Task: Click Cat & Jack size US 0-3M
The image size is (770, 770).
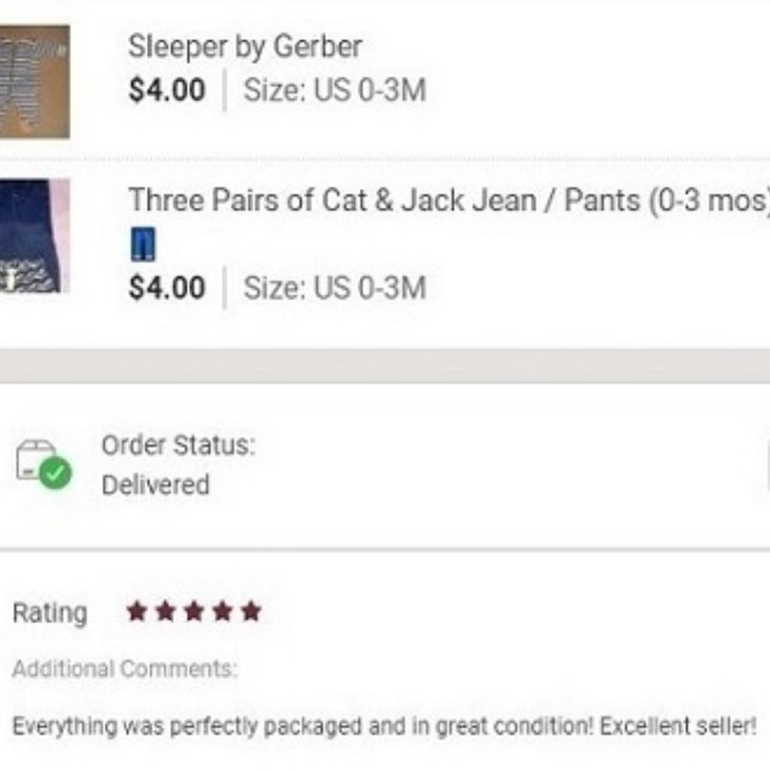Action: pos(335,288)
